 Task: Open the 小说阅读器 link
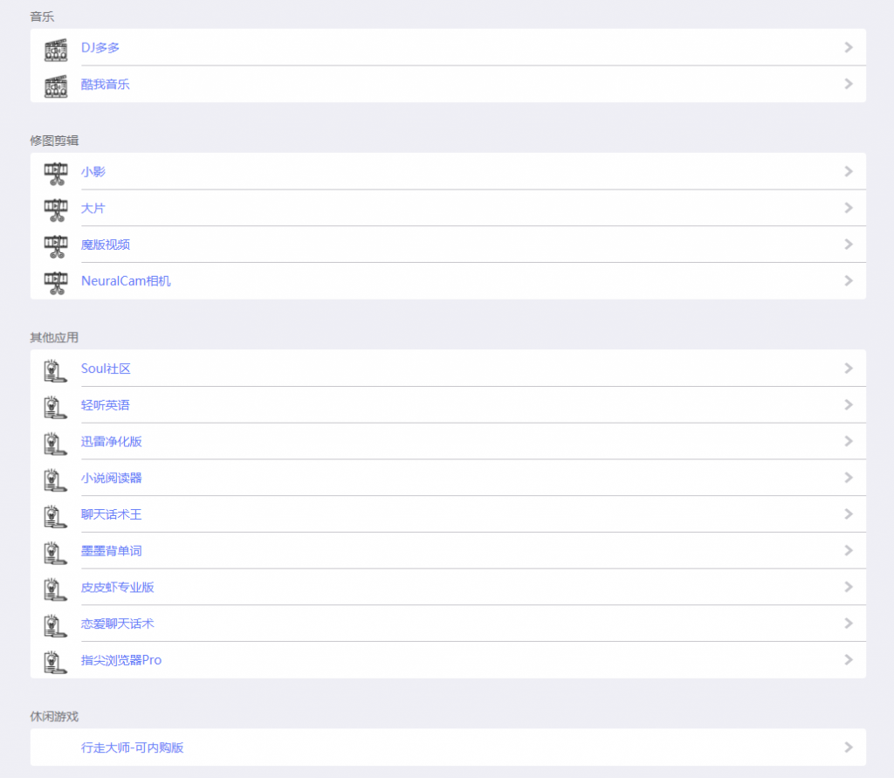pyautogui.click(x=111, y=478)
